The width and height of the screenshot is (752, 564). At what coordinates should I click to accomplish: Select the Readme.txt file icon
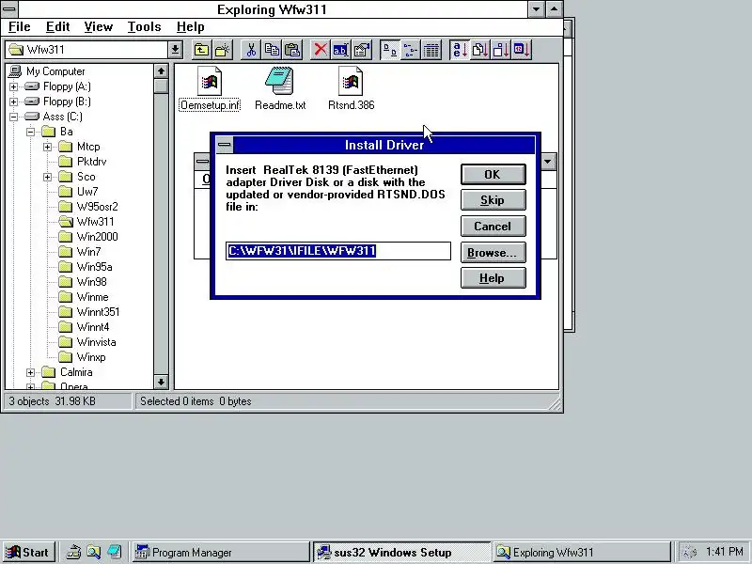[x=279, y=81]
